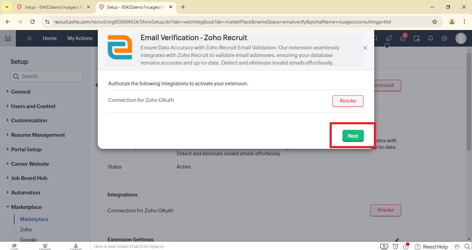Switch to the first Setup browser tab

pos(54,7)
